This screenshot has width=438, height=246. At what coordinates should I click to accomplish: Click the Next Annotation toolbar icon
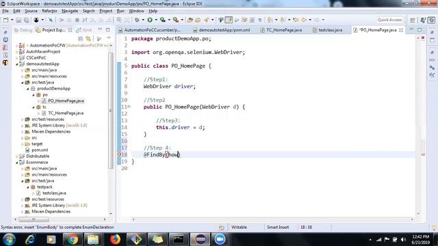click(x=270, y=20)
